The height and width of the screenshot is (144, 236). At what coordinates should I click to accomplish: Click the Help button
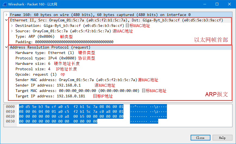pos(222,138)
